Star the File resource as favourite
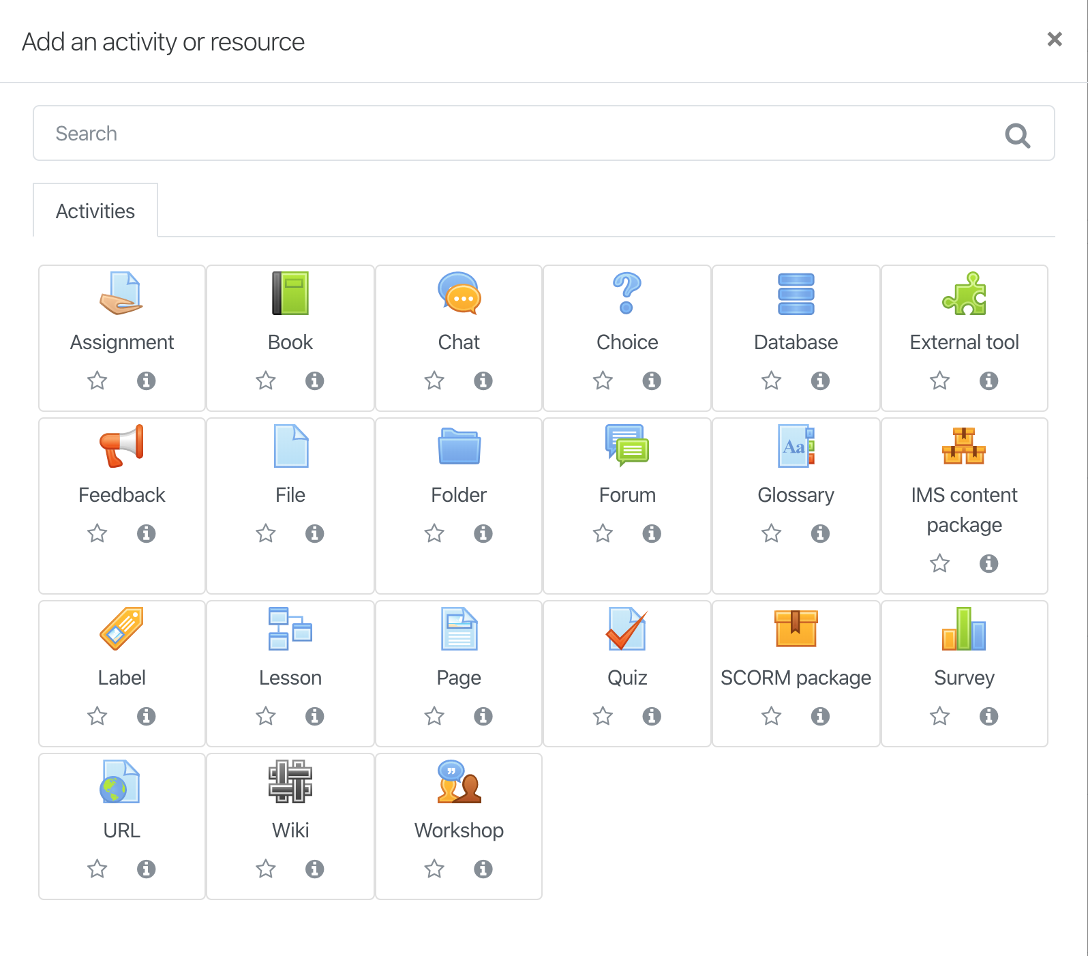Screen dimensions: 1088x956 click(x=266, y=533)
